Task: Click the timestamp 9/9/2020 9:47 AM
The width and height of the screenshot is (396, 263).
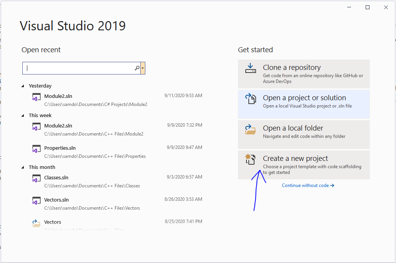Action: (185, 147)
